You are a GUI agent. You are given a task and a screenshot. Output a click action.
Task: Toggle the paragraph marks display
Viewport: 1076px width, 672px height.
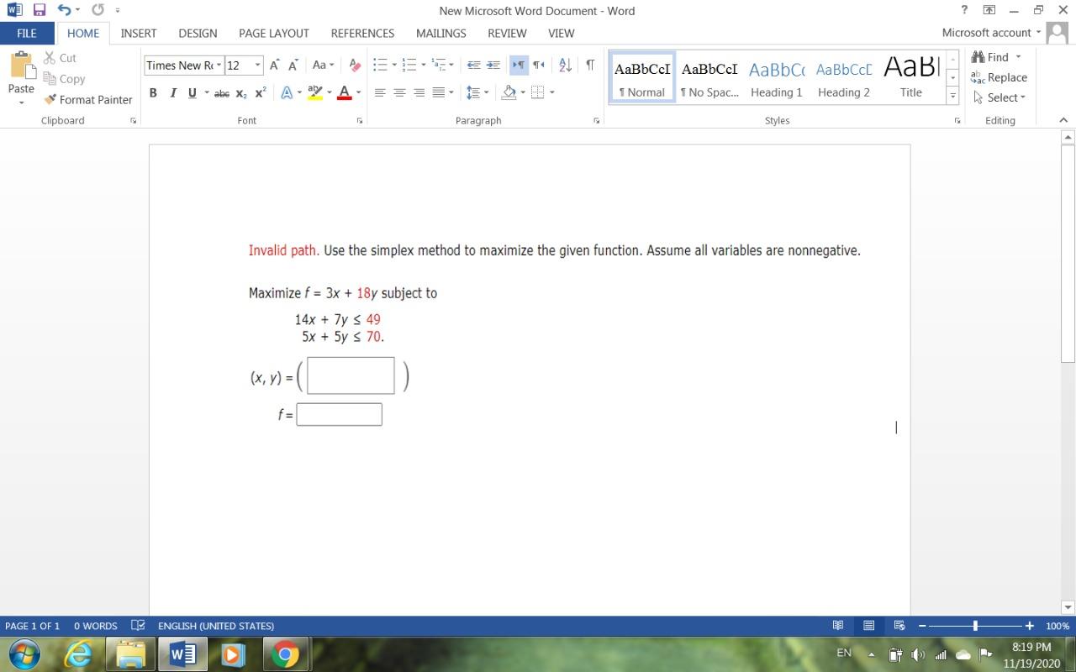(589, 65)
